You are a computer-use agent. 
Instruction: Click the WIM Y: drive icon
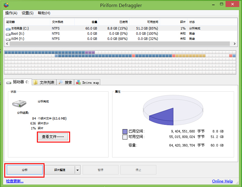click(x=8, y=39)
